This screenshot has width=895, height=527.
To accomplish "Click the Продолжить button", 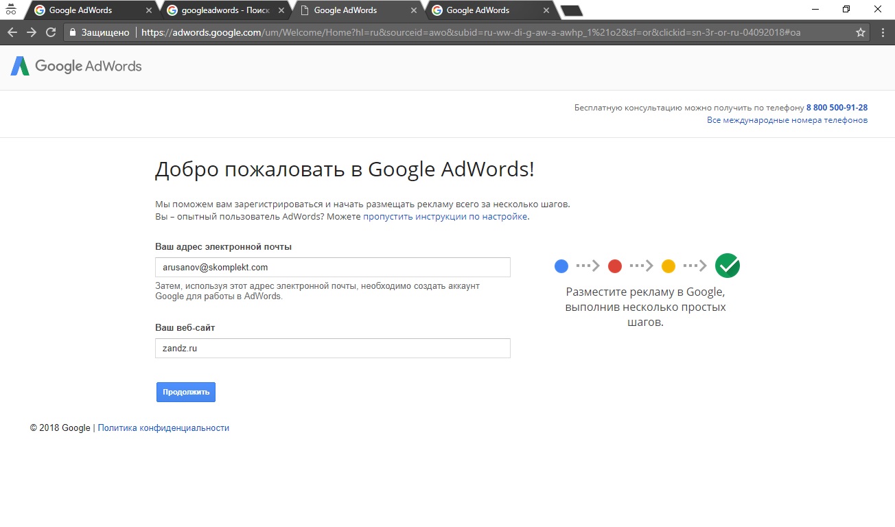I will 186,392.
